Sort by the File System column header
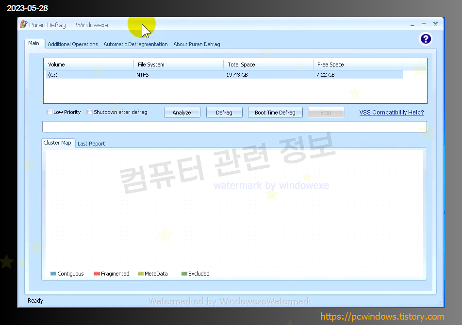Screen dimensions: 462x325 tap(179, 65)
